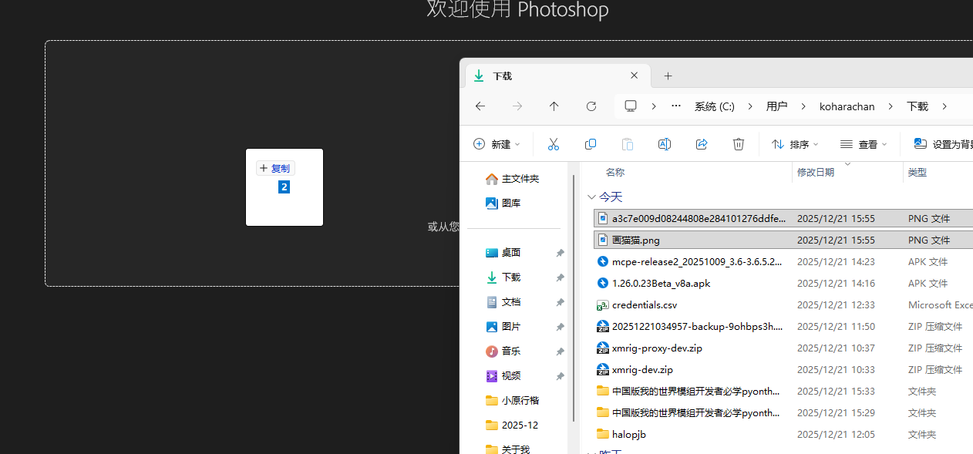Screen dimensions: 973x454
Task: Click the pin icon beside 音乐
Action: tap(561, 351)
